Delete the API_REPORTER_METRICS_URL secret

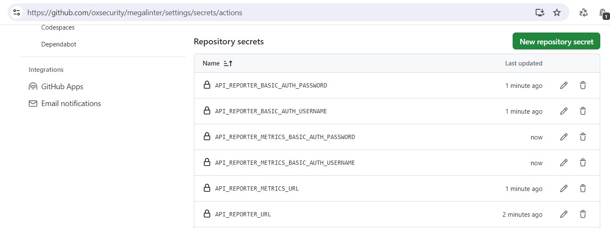[583, 188]
